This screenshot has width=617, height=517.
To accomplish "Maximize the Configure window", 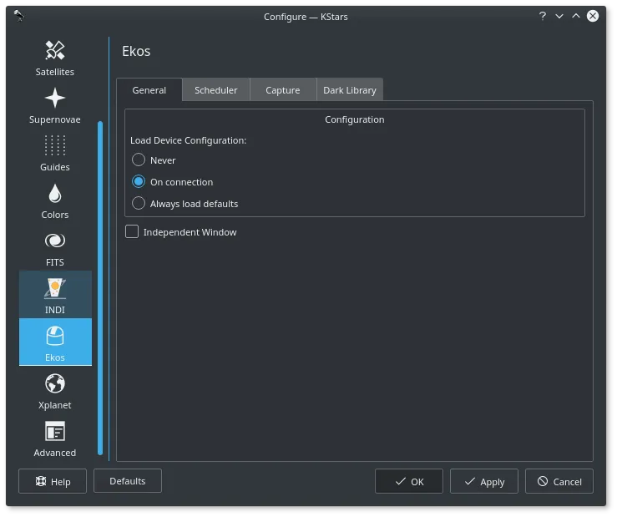I will 576,16.
